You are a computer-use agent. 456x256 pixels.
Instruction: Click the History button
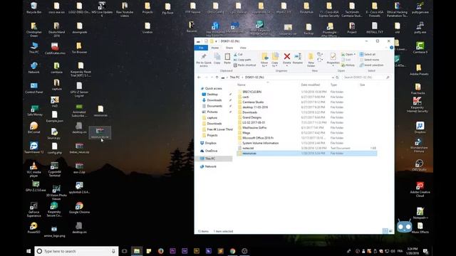click(x=348, y=65)
